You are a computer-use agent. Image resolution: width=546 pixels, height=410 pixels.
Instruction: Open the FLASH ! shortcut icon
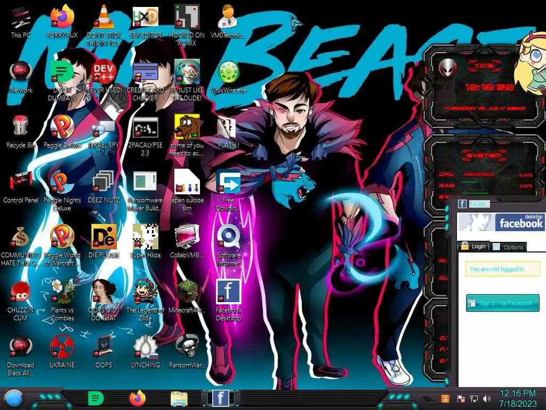(x=228, y=128)
